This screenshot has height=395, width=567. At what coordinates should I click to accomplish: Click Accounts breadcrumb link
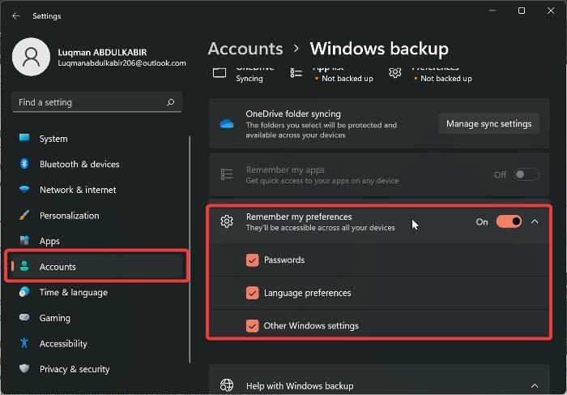coord(245,49)
